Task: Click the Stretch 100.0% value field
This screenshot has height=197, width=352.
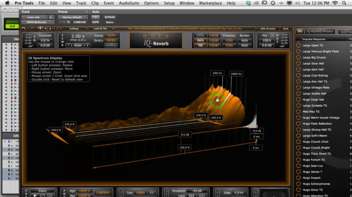Action: click(111, 41)
